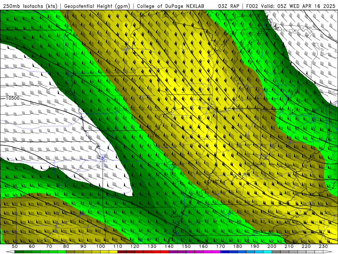
Task: Click the '10500' height contour label
Action: pyautogui.click(x=13, y=98)
